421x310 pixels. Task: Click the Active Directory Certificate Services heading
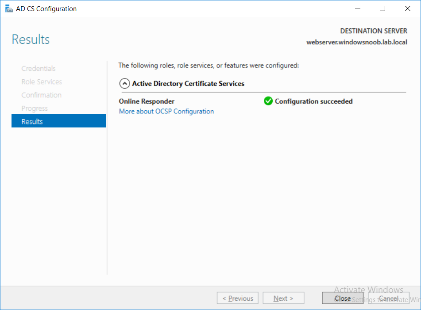pyautogui.click(x=188, y=84)
